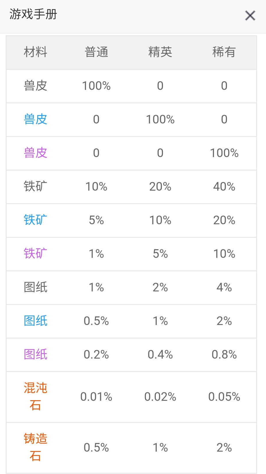The width and height of the screenshot is (266, 474).
Task: Open the orange 混沌石 material entry
Action: click(35, 397)
